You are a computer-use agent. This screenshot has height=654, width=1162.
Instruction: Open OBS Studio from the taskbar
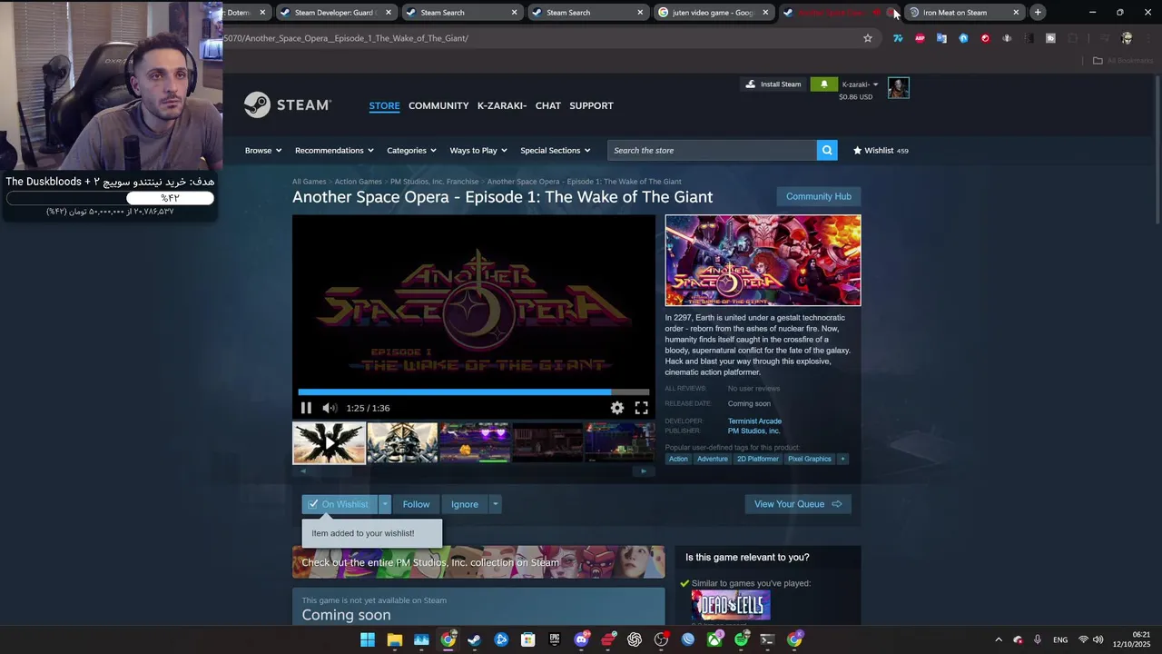tap(661, 639)
